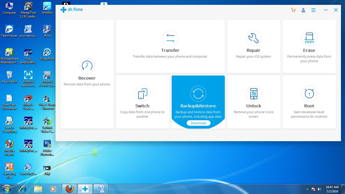The height and width of the screenshot is (194, 345).
Task: Select the Wondershare MobileGo desktop icon
Action: pos(9,56)
